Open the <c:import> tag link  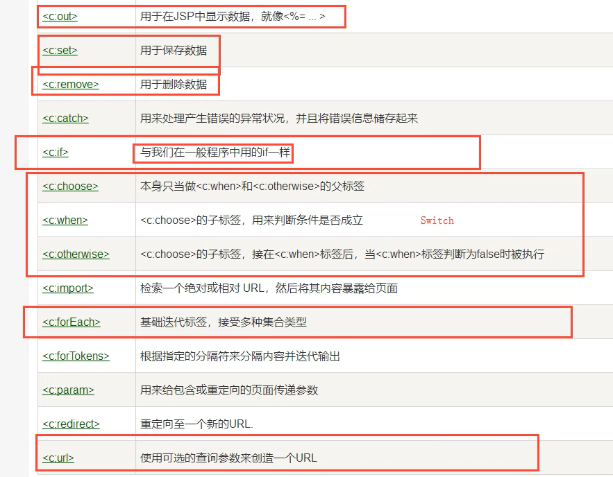(x=68, y=288)
